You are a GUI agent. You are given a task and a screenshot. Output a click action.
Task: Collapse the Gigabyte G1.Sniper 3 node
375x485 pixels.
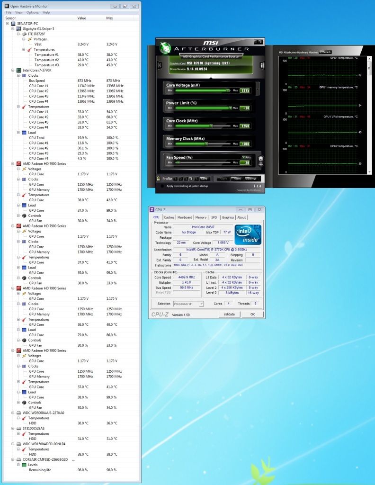(x=13, y=29)
